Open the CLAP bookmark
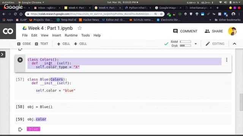243x136 pixels. [21, 20]
